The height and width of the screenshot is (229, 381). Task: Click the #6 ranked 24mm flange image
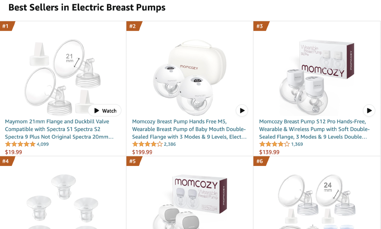pyautogui.click(x=316, y=201)
